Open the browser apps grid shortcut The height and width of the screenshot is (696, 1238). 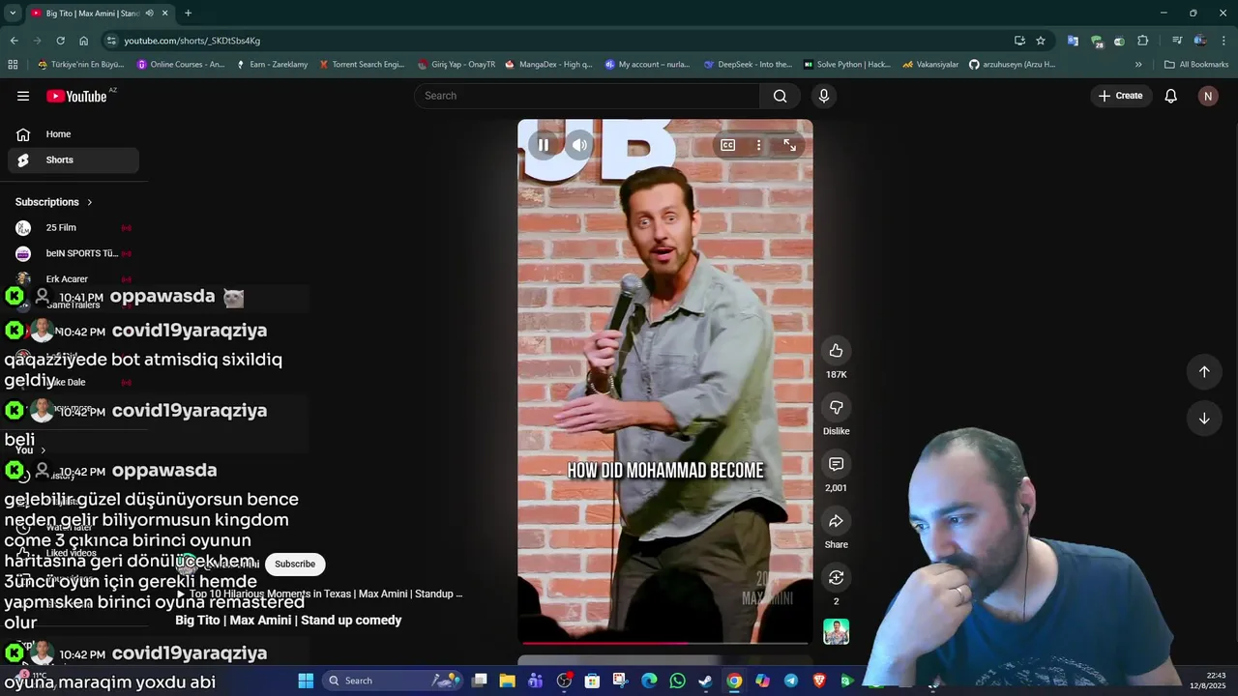pos(13,65)
